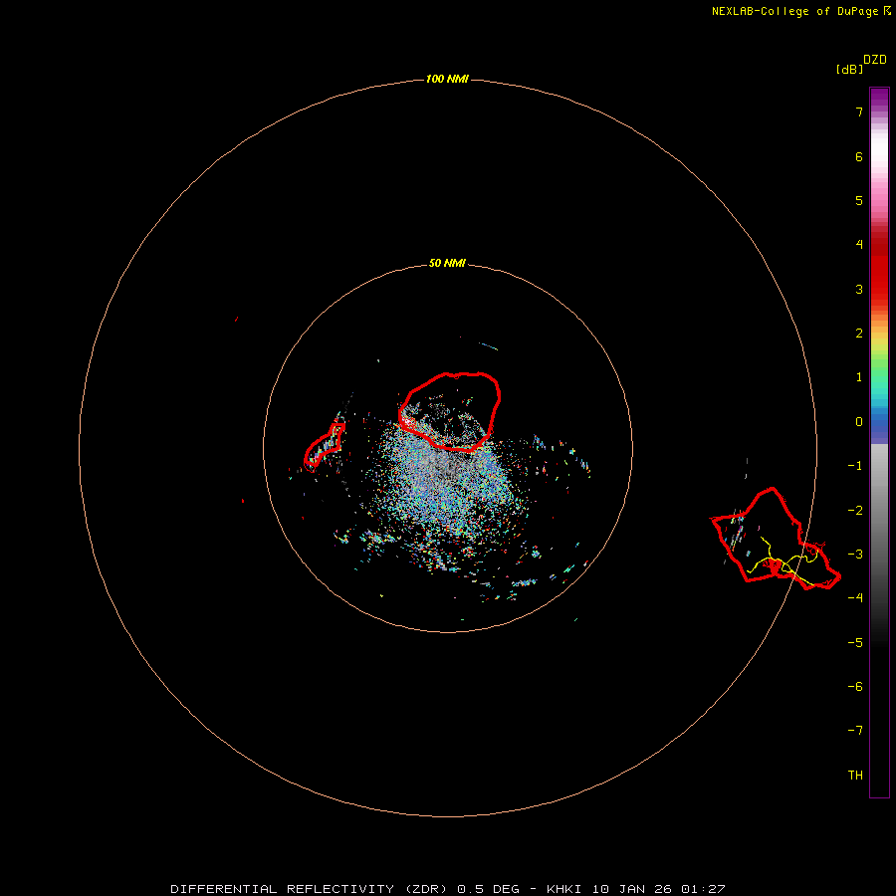The image size is (896, 896).
Task: Click the -4 value on color scale
Action: (855, 597)
